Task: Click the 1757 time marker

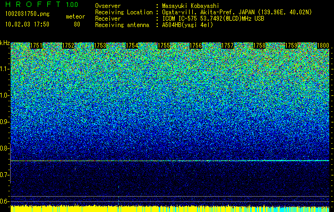Action: tap(227, 46)
